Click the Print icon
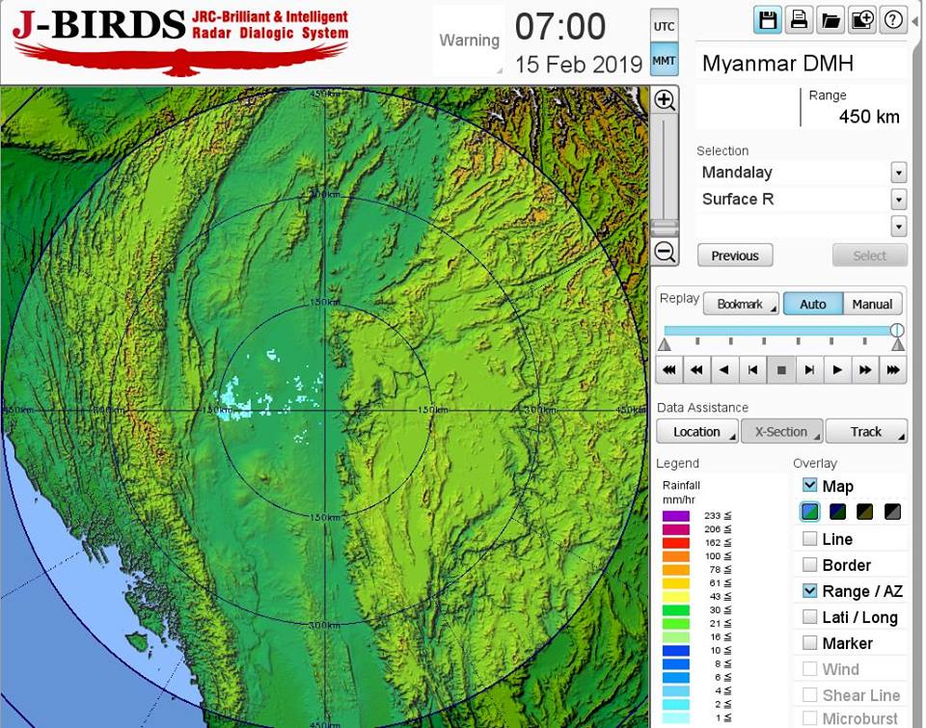 pyautogui.click(x=799, y=19)
